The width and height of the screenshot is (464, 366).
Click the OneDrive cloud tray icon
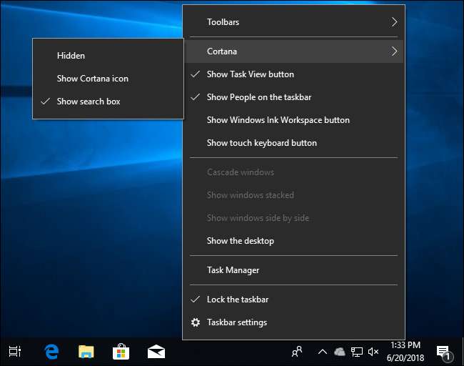339,352
